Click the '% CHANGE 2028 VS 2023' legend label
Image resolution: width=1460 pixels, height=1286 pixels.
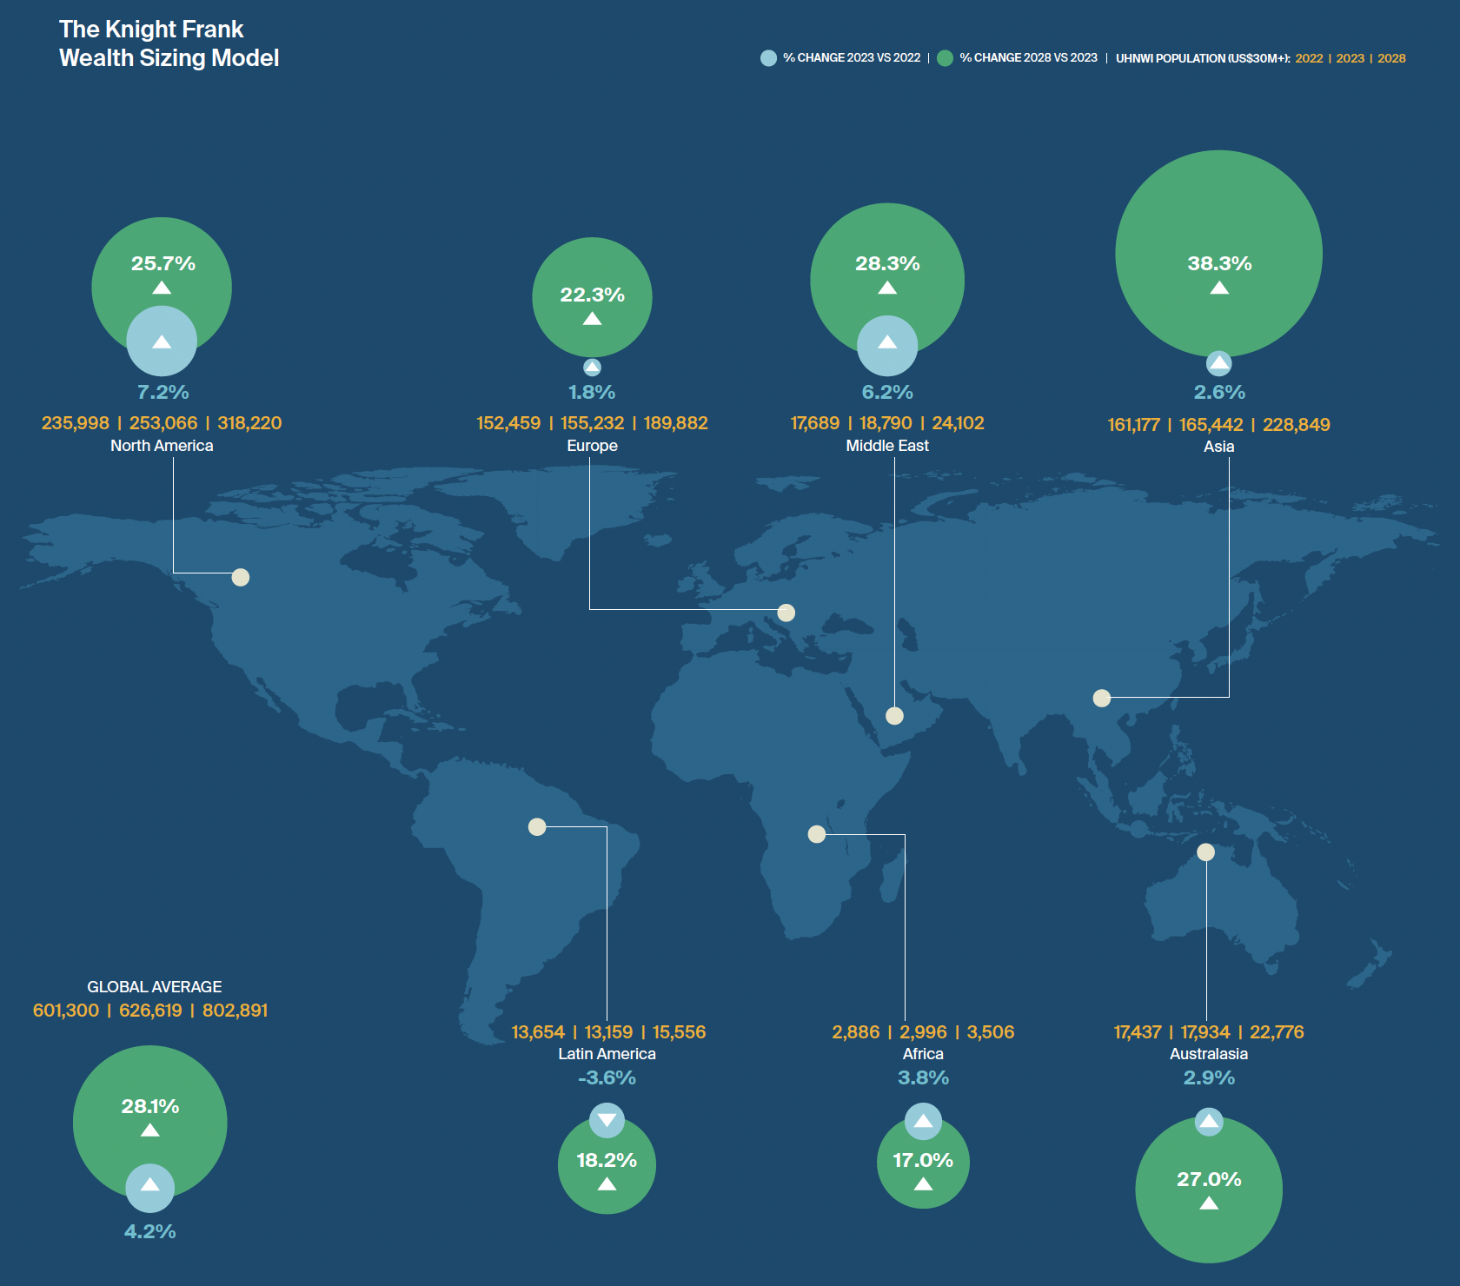1028,58
